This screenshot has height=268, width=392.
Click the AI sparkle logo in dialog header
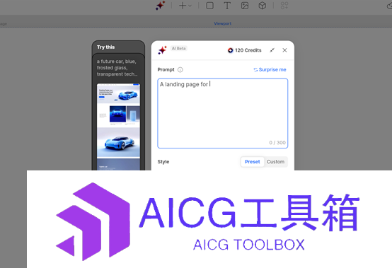[x=162, y=50]
